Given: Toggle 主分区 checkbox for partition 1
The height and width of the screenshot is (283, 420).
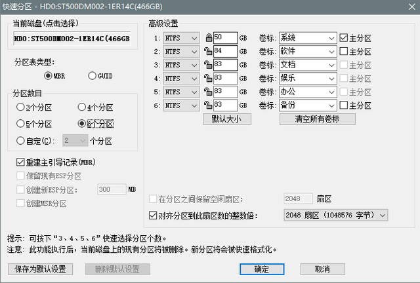Looking at the screenshot, I should coord(355,38).
